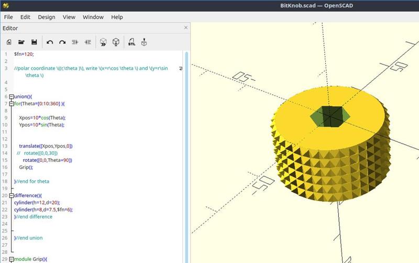Send the design to the 3D printer
The height and width of the screenshot is (263, 419).
145,42
